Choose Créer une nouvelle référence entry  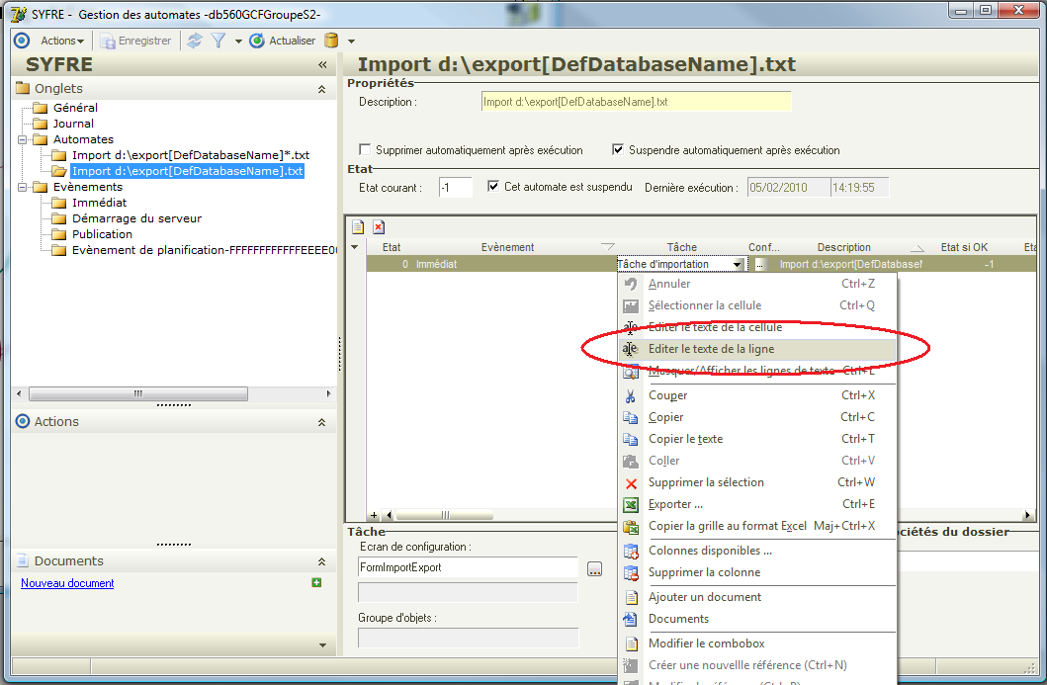pyautogui.click(x=757, y=665)
